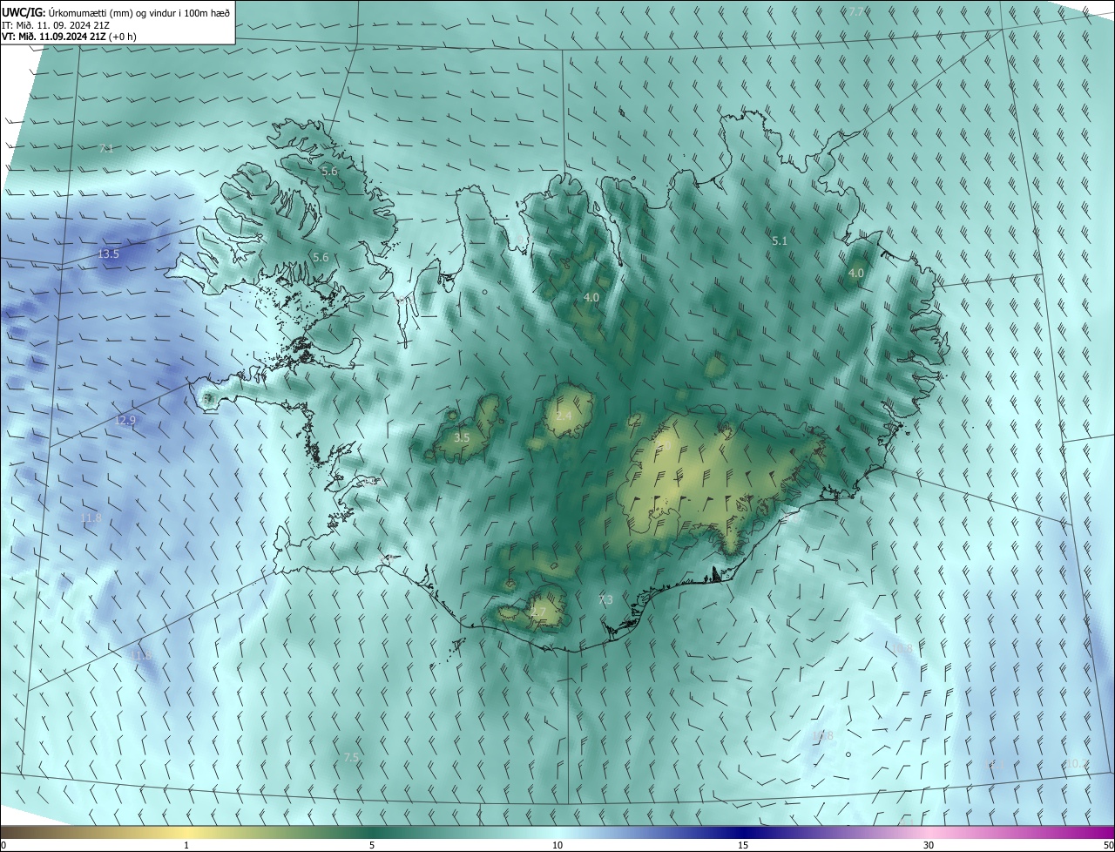Click the 15 tick on the color scale
The height and width of the screenshot is (852, 1115).
click(x=743, y=846)
